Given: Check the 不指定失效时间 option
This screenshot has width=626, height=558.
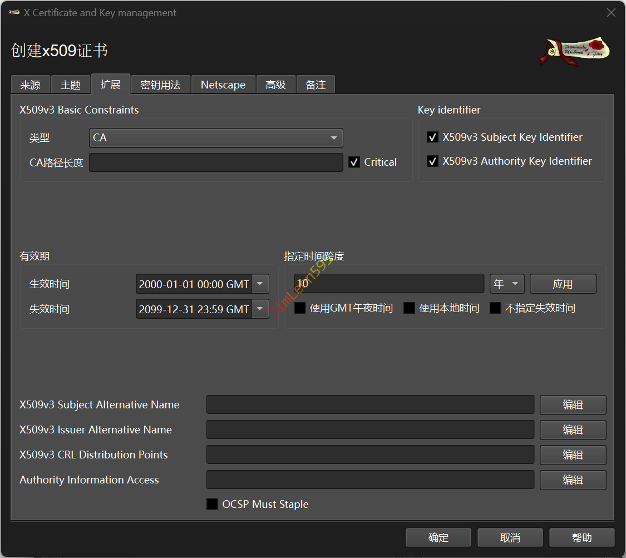Looking at the screenshot, I should (x=495, y=308).
